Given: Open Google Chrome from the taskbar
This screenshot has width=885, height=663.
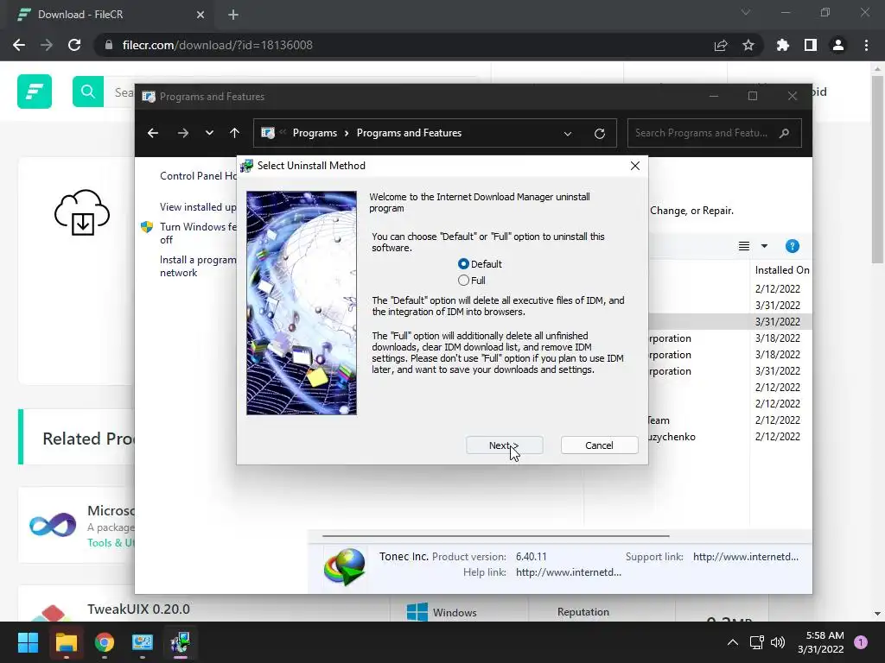Looking at the screenshot, I should 105,642.
